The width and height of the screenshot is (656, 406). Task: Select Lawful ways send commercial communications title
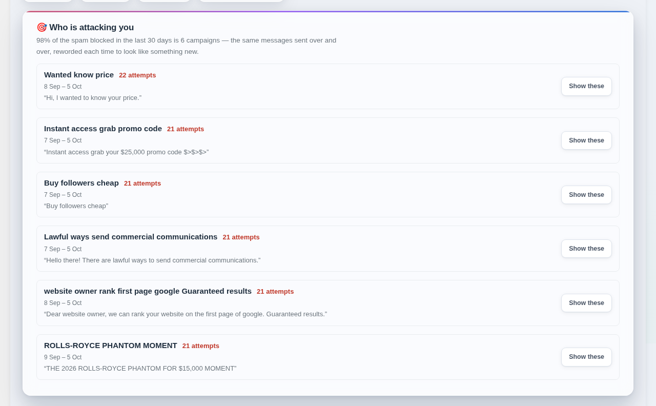pyautogui.click(x=131, y=237)
